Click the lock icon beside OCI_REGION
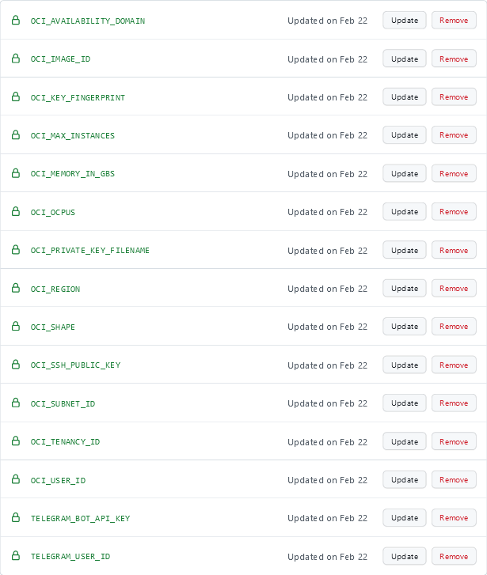Screen dimensions: 487x575 [16, 289]
